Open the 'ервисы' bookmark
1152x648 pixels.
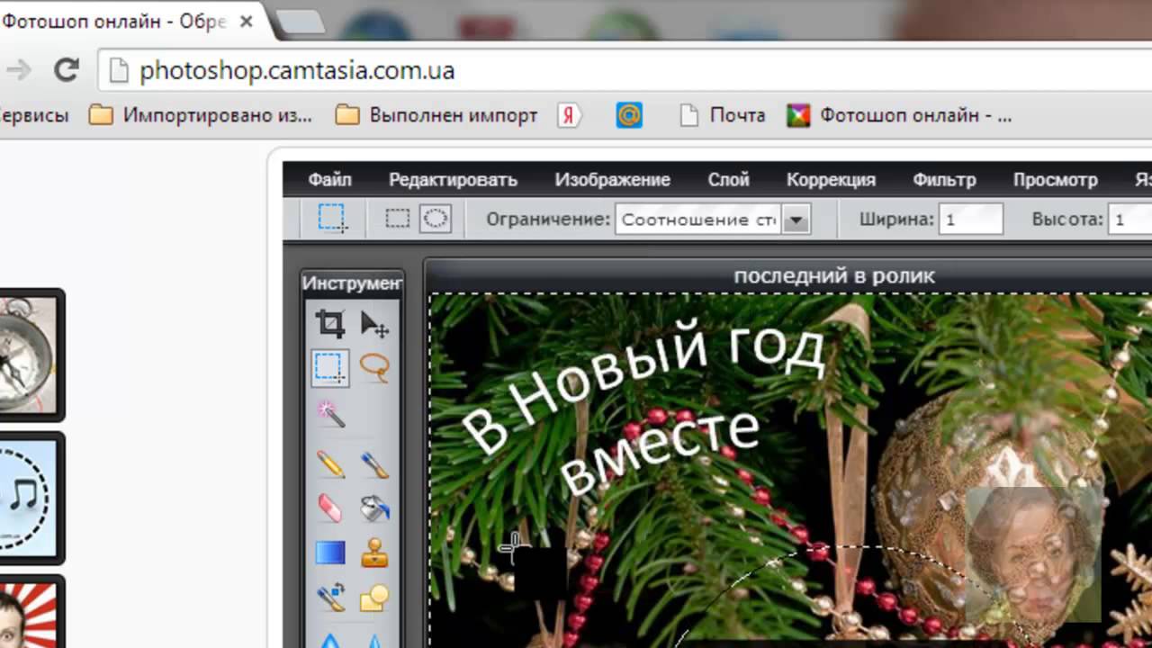point(34,115)
